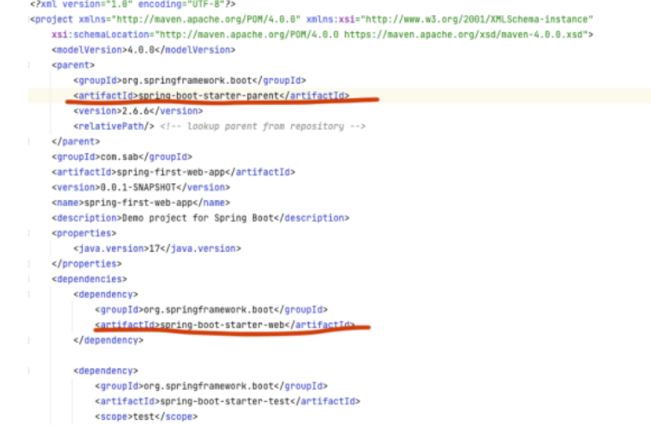Screen dimensions: 651x425
Task: Click the artifactId spring-first-web-app line
Action: (x=174, y=172)
